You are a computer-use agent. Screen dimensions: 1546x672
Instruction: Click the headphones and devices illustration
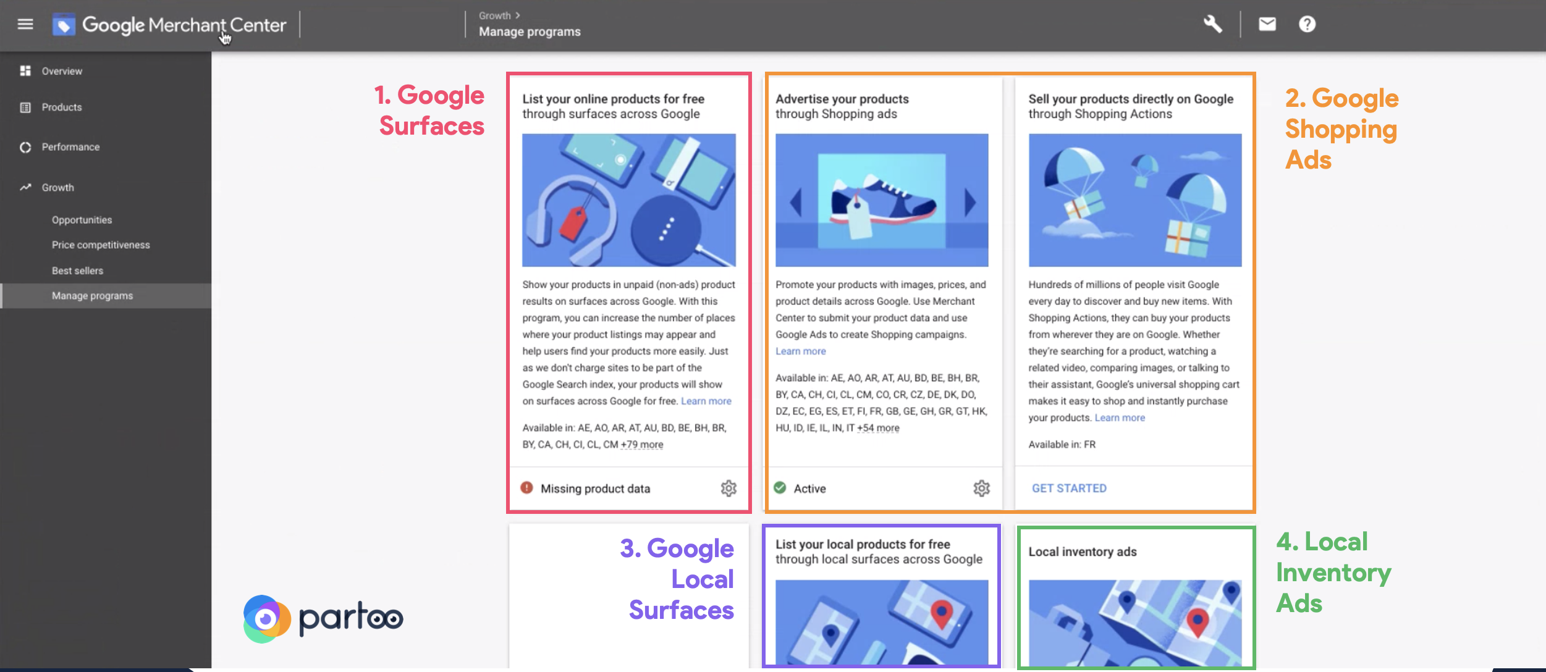tap(629, 200)
